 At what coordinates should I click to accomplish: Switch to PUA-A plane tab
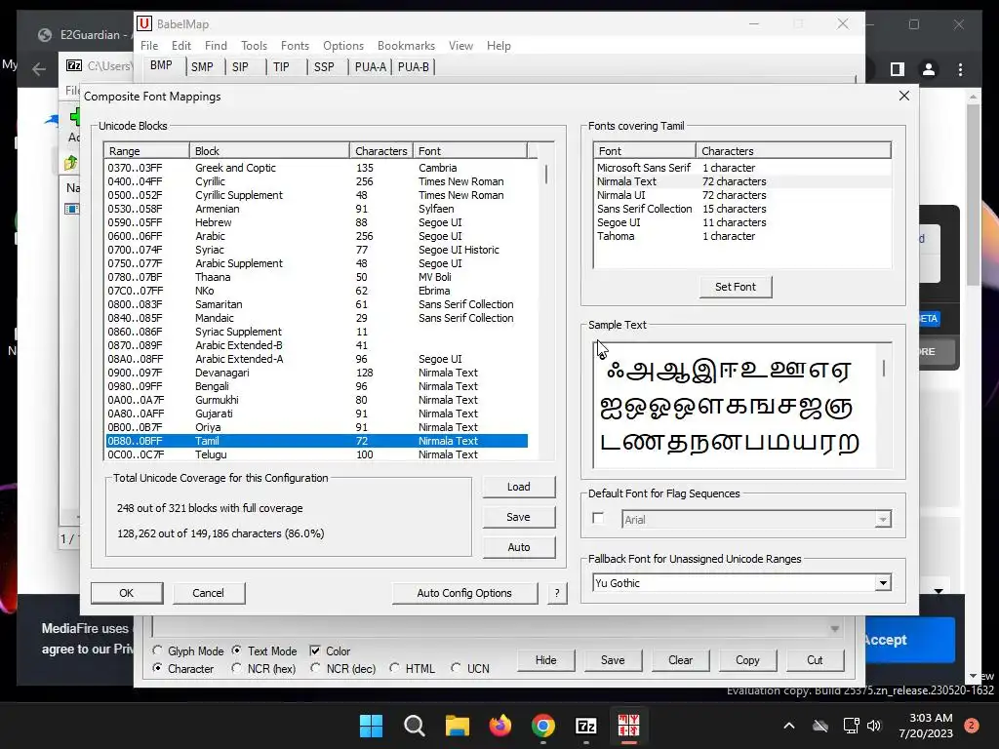(370, 67)
